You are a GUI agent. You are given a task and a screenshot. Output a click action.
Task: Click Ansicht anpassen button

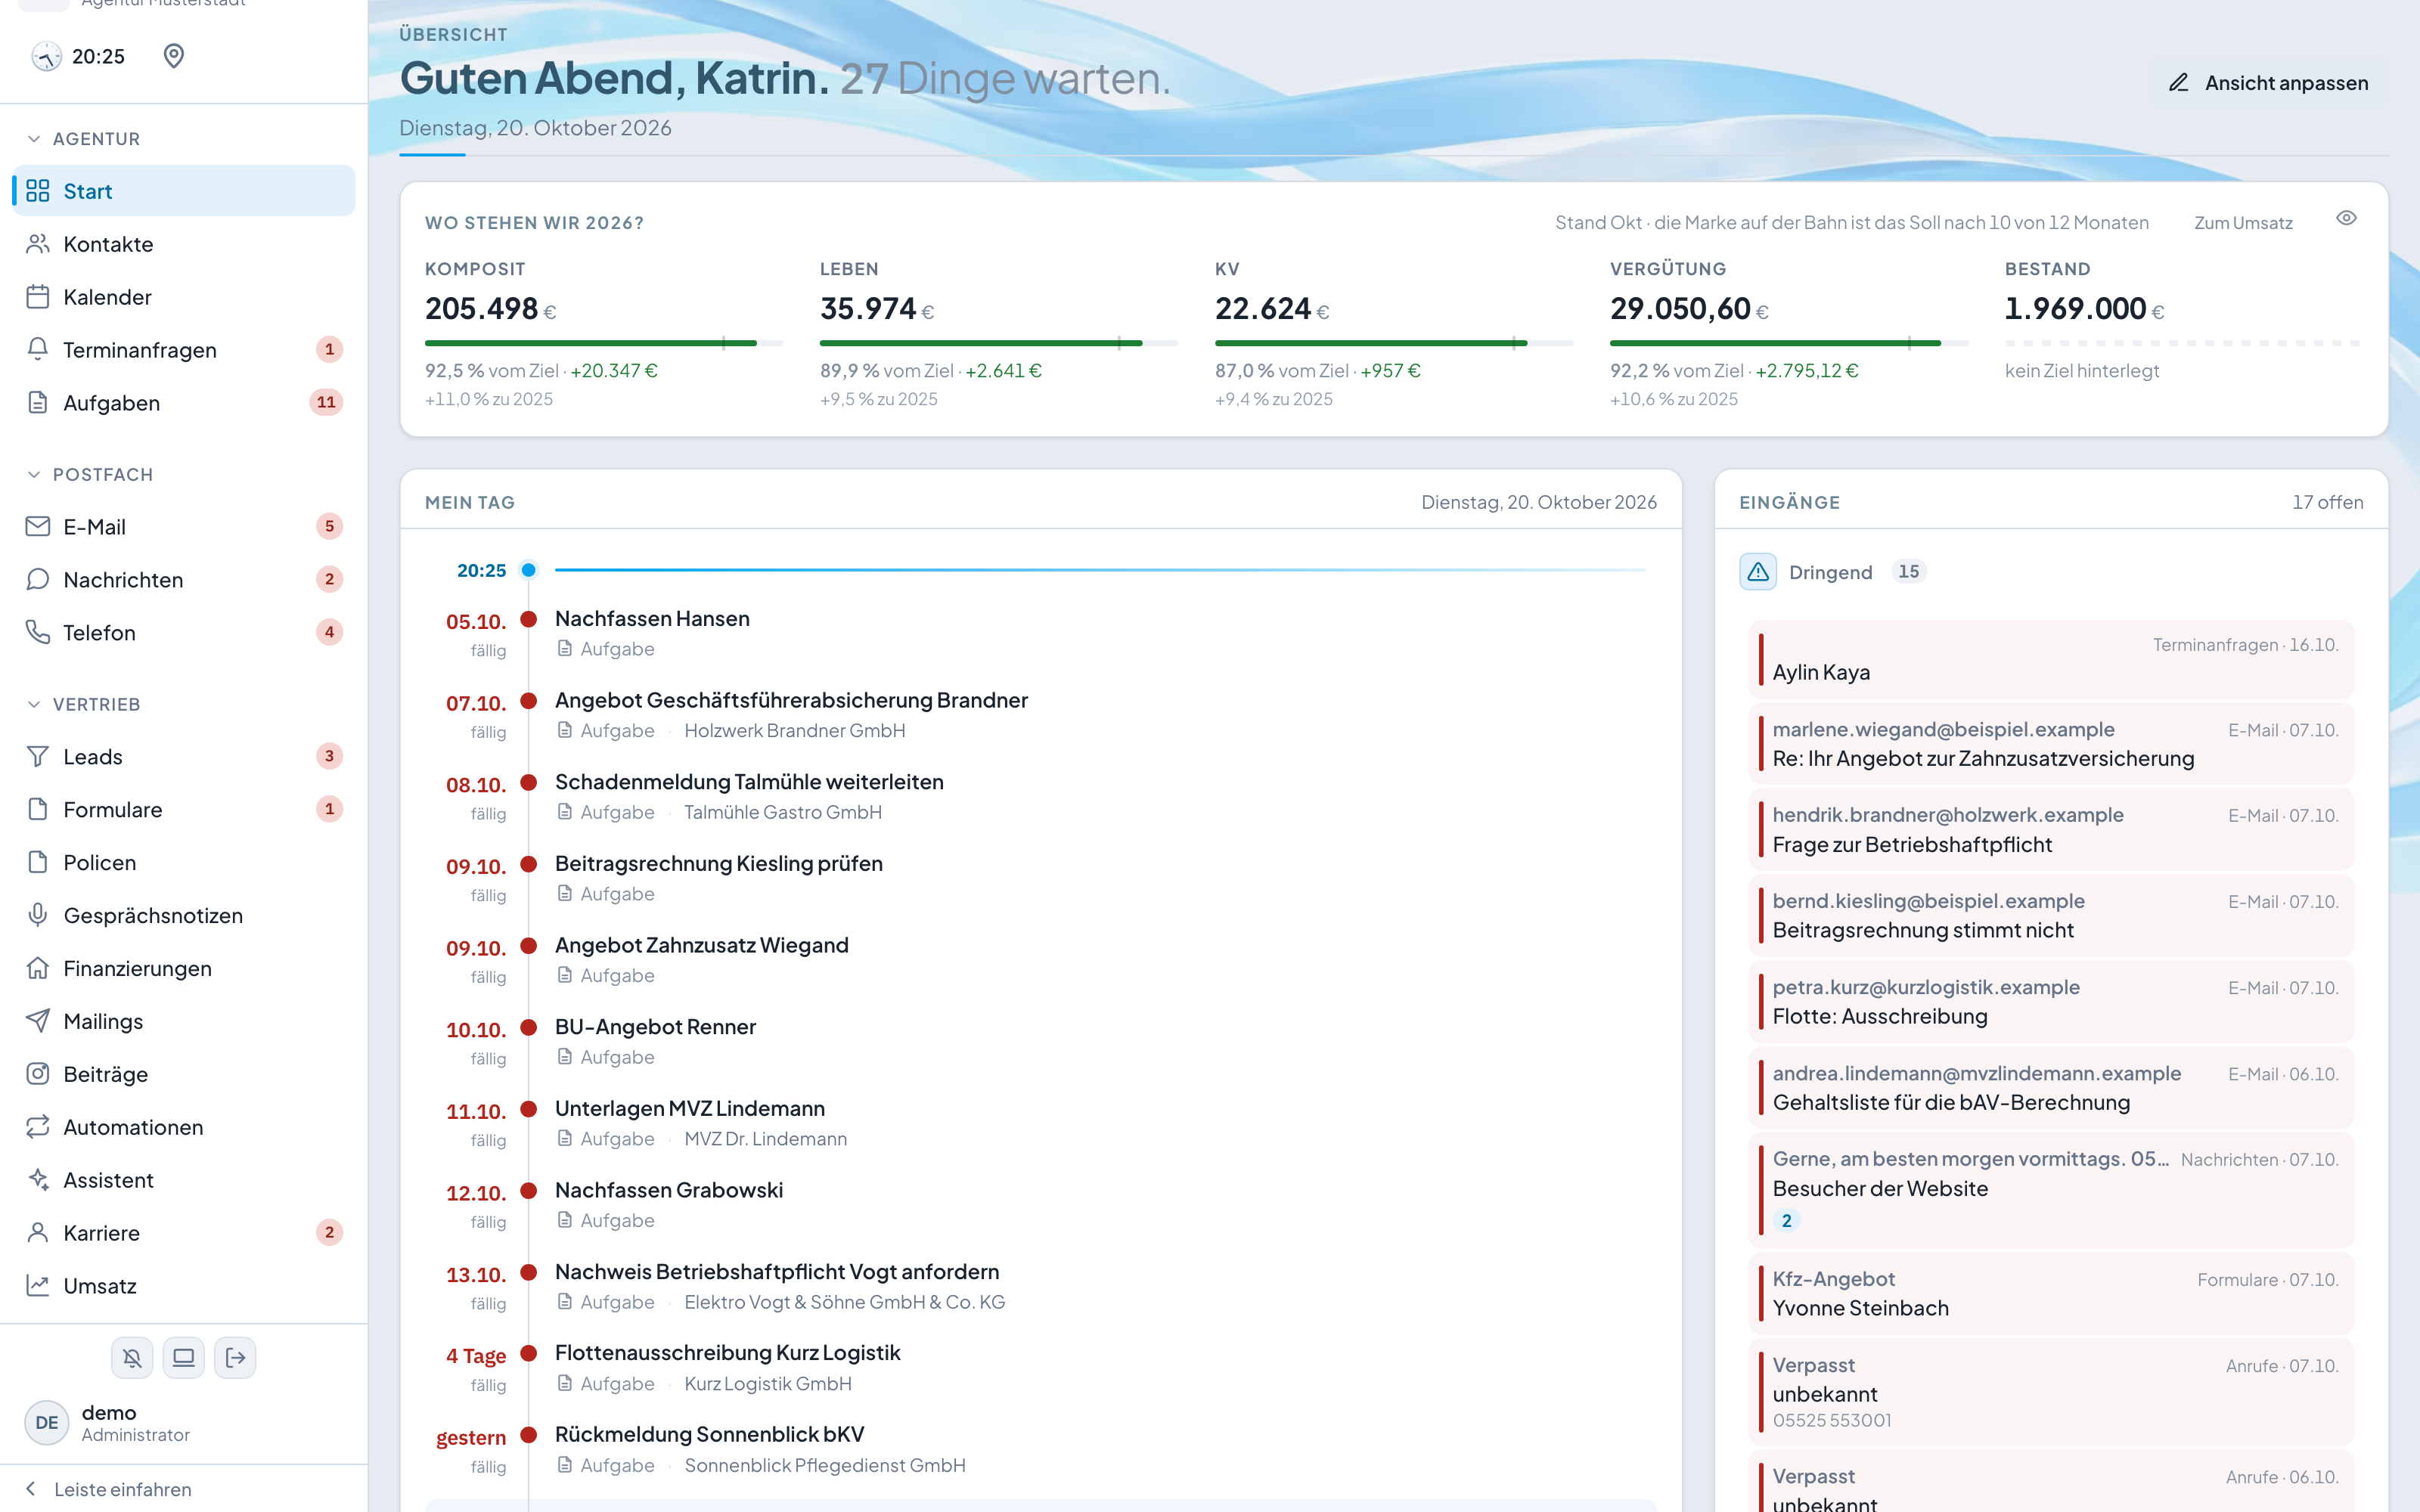tap(2268, 83)
